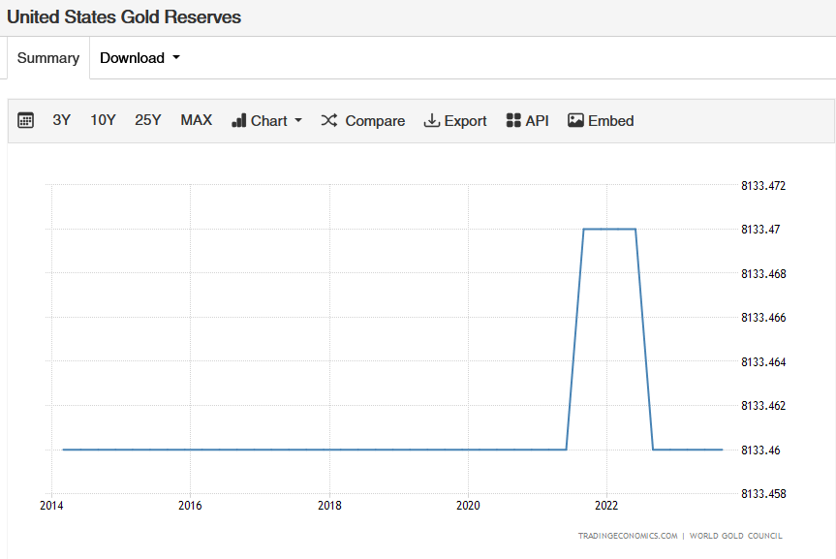The width and height of the screenshot is (836, 559).
Task: Click the 2022 x-axis label
Action: [606, 506]
